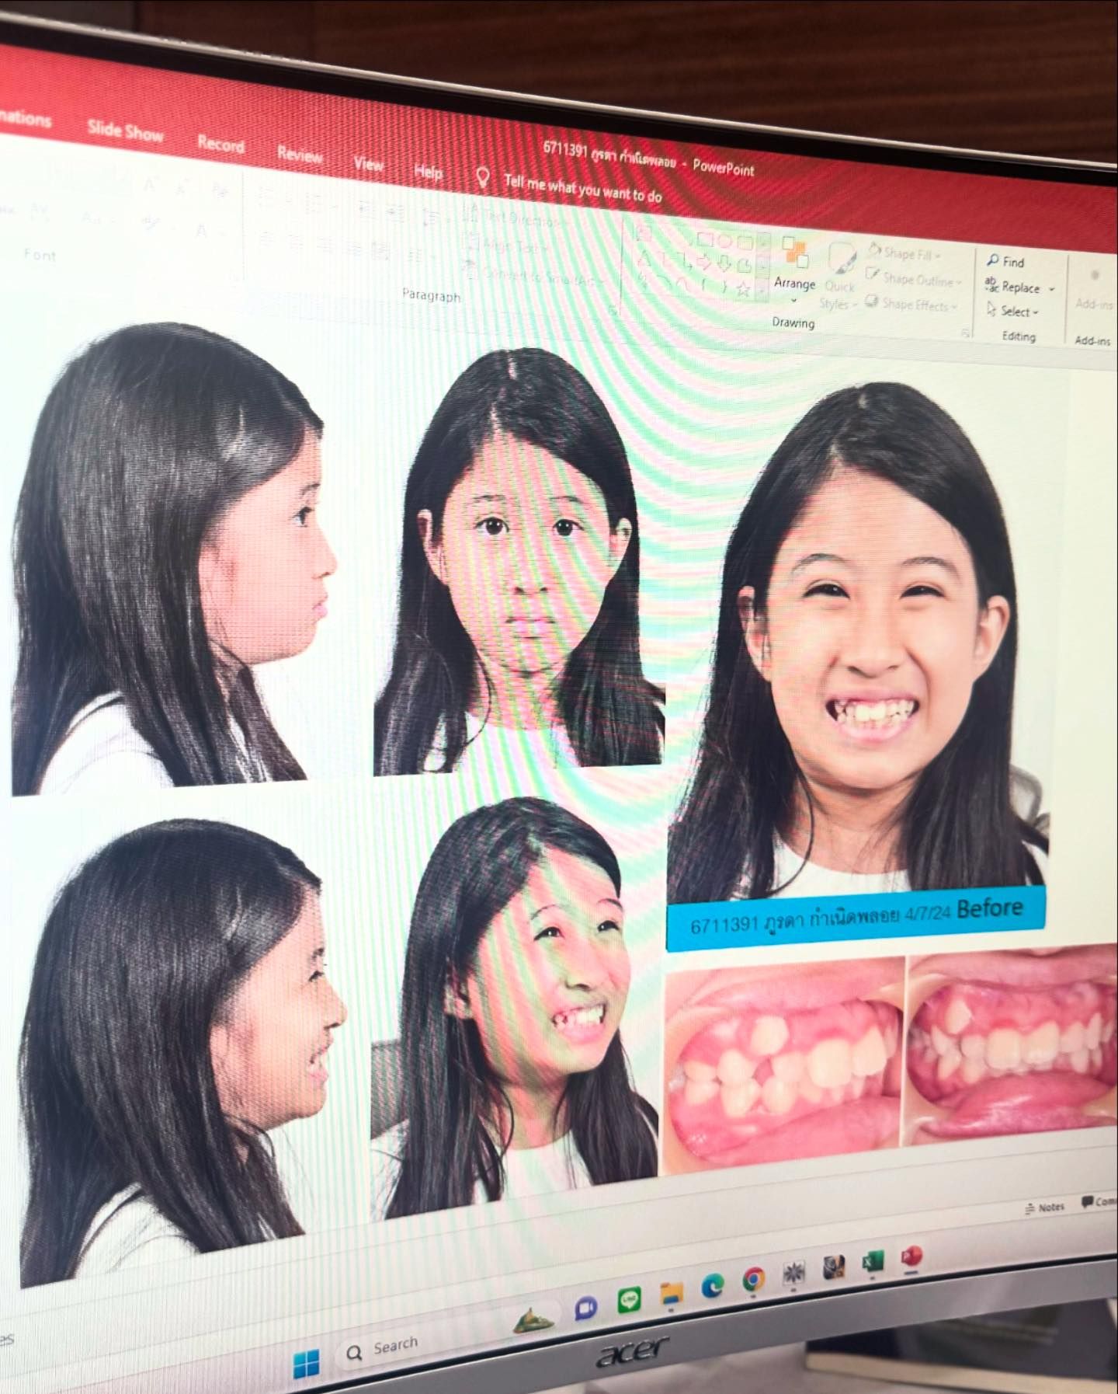Image resolution: width=1118 pixels, height=1394 pixels.
Task: Pick the star shape in shapes gallery
Action: pos(743,289)
